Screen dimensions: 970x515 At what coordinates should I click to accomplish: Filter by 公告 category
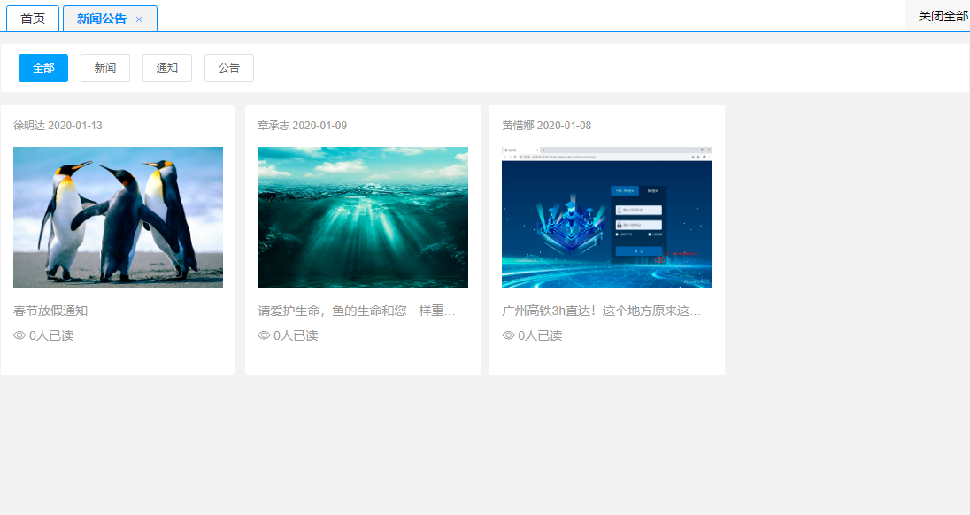point(229,68)
